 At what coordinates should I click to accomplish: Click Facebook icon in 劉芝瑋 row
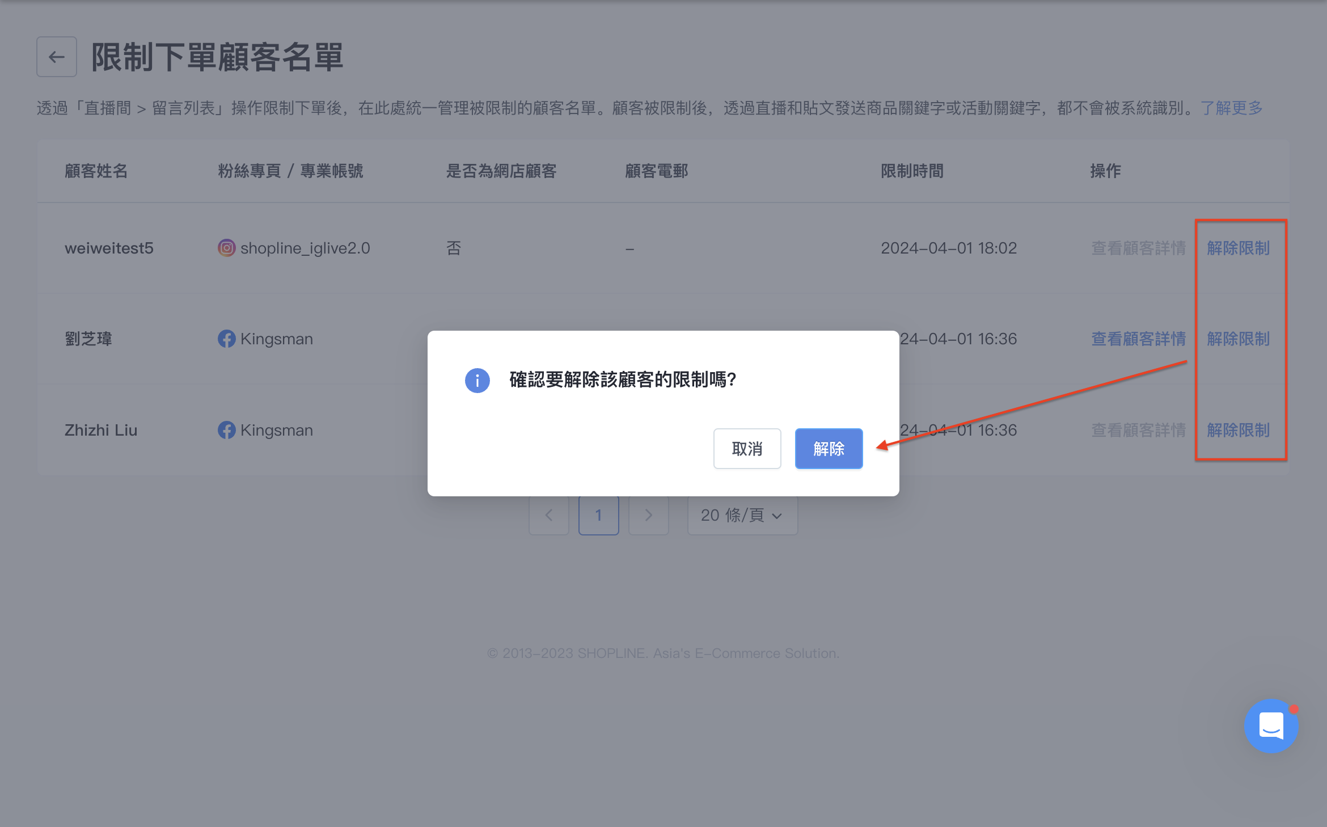[x=226, y=339]
